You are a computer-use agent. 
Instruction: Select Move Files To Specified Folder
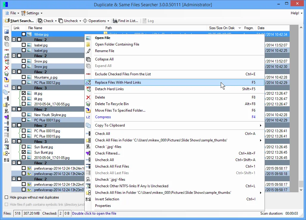175,110
